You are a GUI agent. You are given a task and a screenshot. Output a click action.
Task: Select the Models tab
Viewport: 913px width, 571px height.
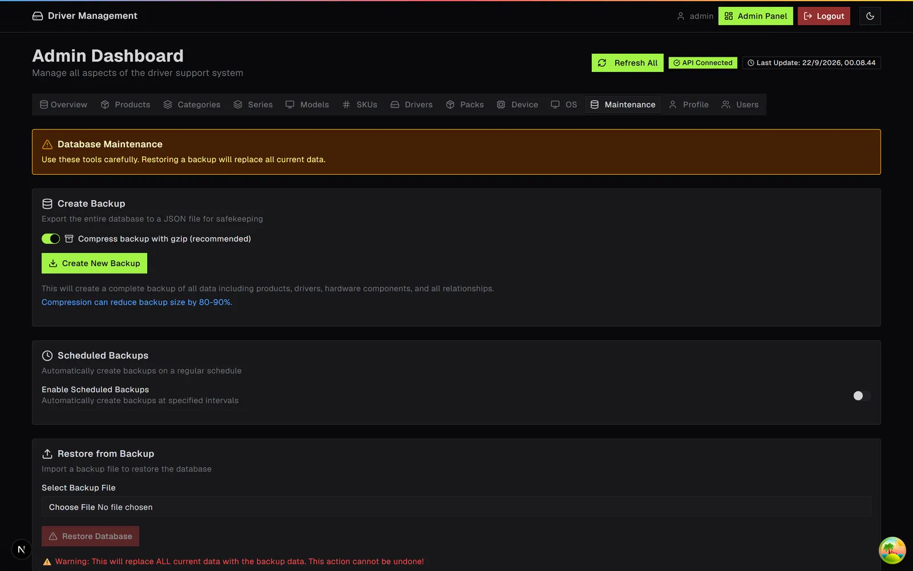[x=307, y=104]
